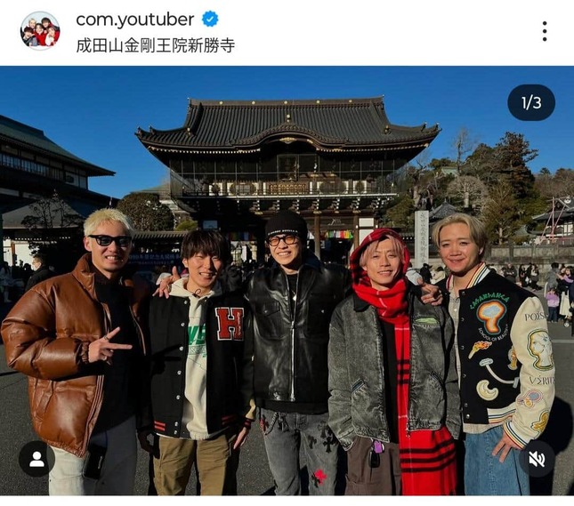Screen dimensions: 574x506
Task: Open the com.youtuber profile picture
Action: [x=40, y=31]
